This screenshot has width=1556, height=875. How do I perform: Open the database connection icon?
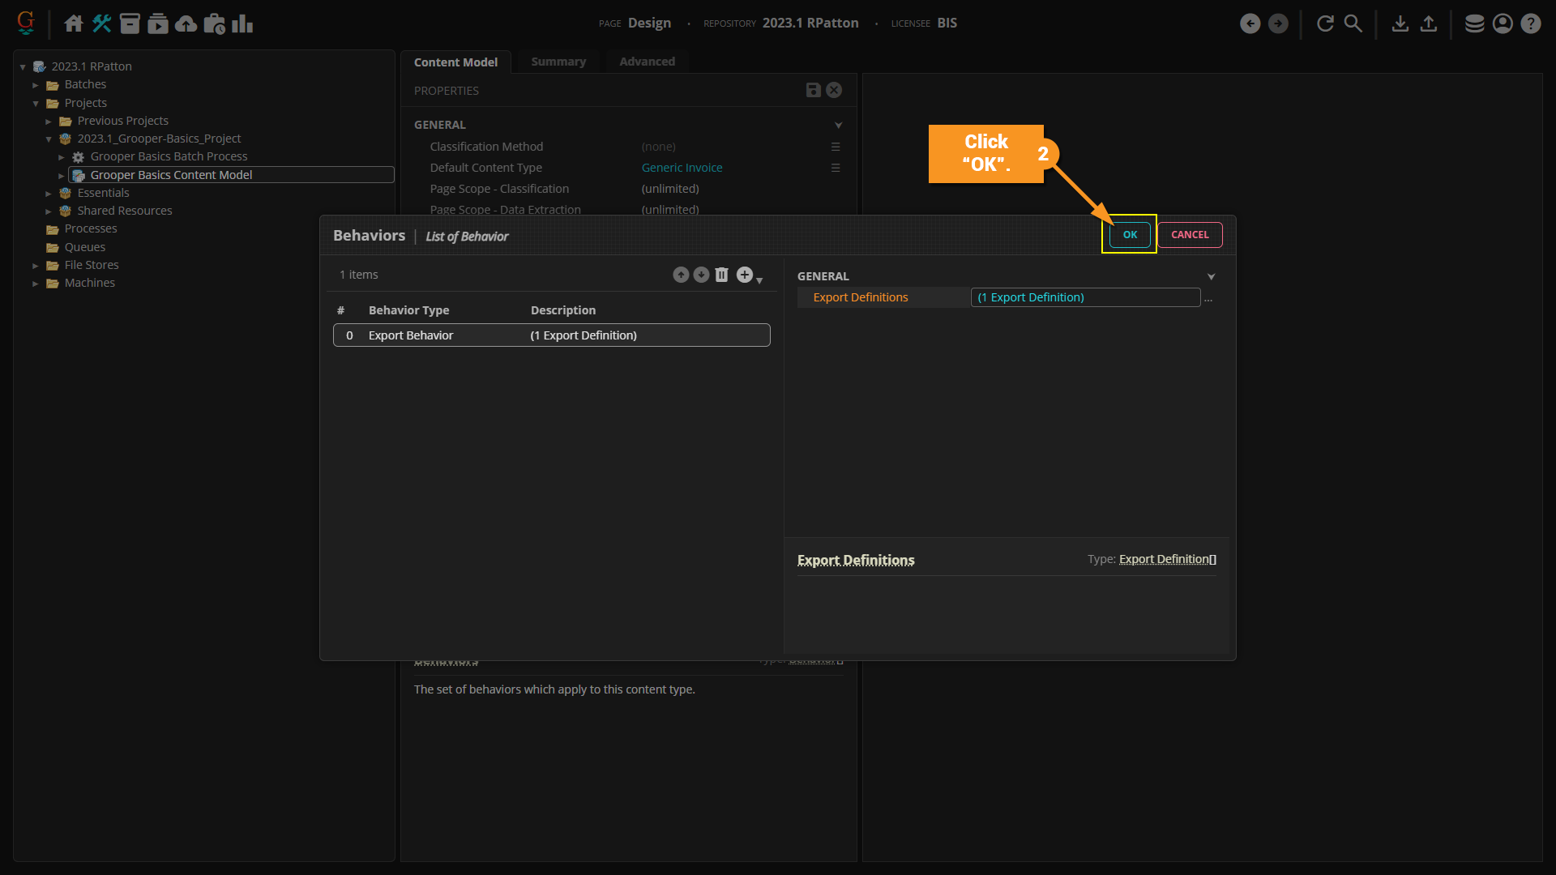(1474, 23)
